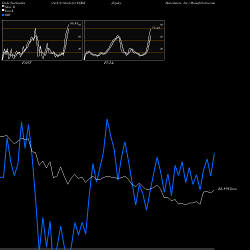This screenshot has height=250, width=250.
Task: Click the 'Equity' company name text
Action: click(116, 3)
